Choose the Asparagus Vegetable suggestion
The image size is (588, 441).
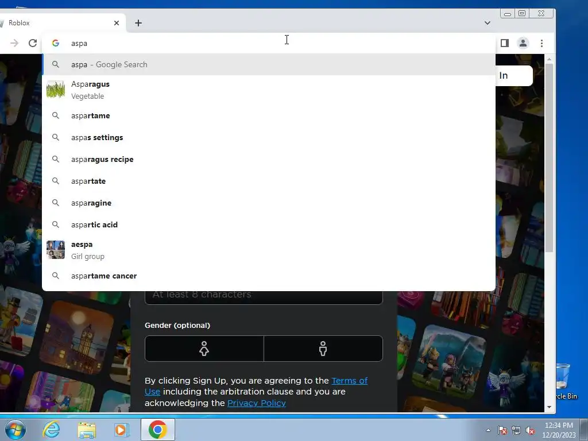click(269, 90)
